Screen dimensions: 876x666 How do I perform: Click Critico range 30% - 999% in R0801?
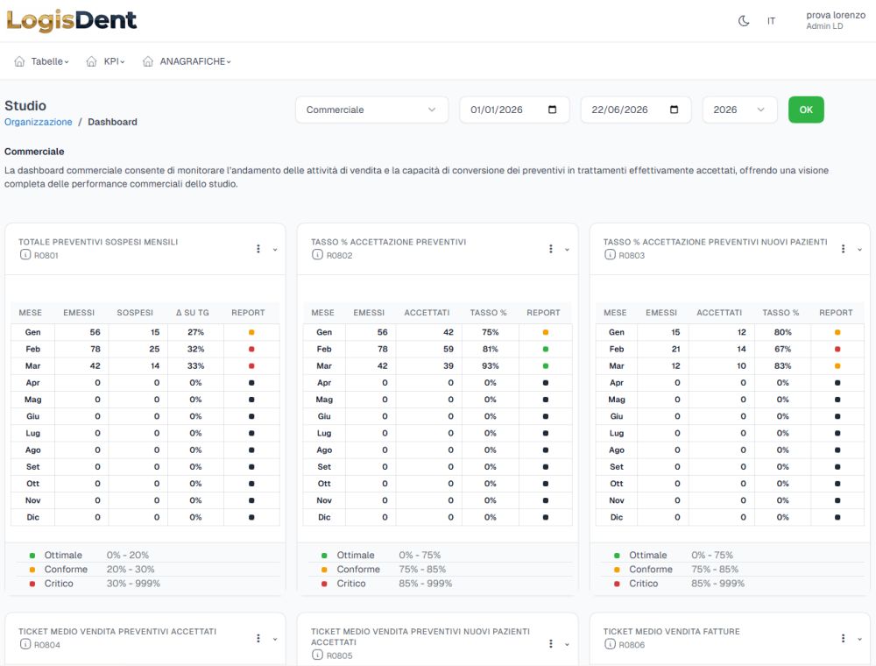pos(133,584)
